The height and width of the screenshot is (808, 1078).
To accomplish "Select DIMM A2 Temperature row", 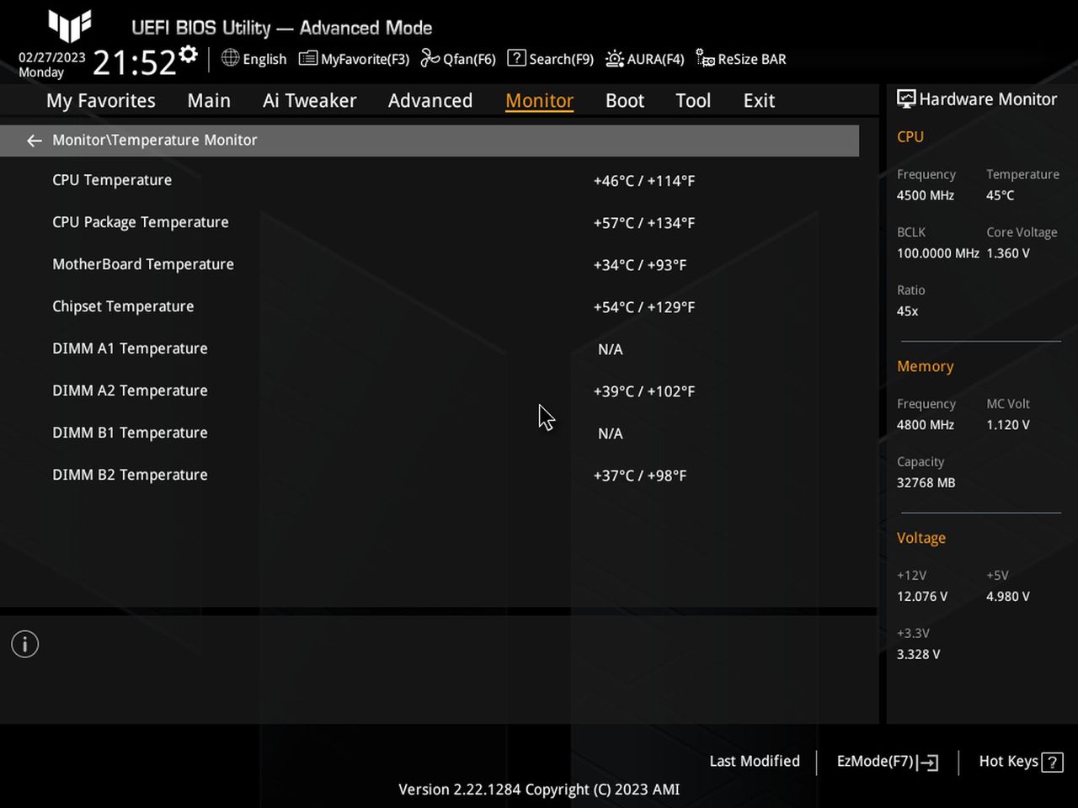I will 430,391.
